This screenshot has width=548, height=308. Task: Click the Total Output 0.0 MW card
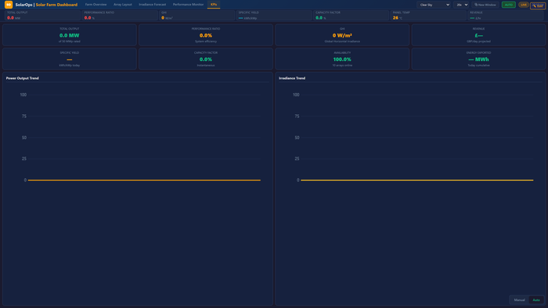click(70, 35)
